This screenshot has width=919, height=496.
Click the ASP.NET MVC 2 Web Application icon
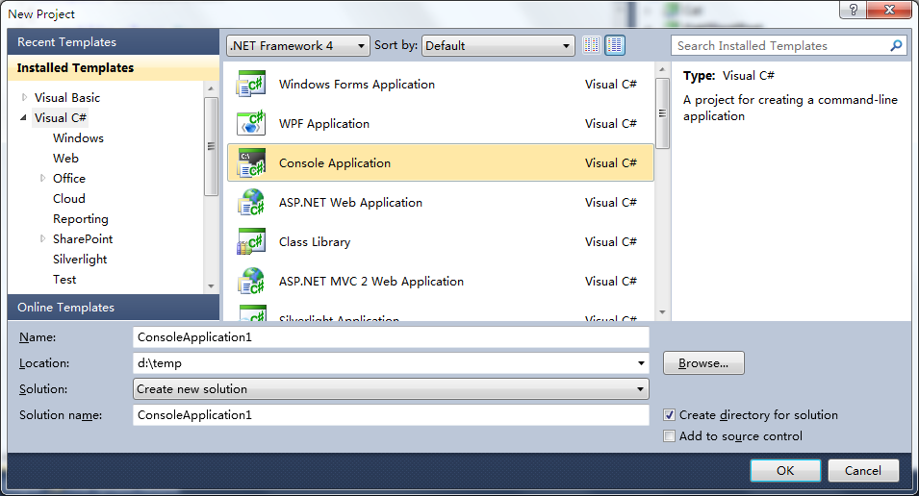pos(251,281)
